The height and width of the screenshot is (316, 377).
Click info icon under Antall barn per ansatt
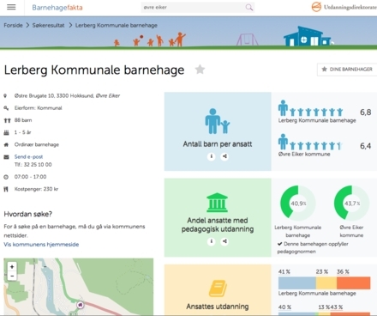[212, 156]
